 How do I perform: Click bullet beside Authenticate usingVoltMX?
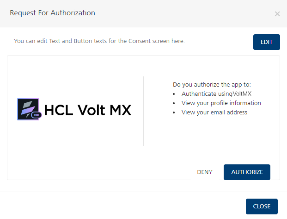[x=174, y=94]
